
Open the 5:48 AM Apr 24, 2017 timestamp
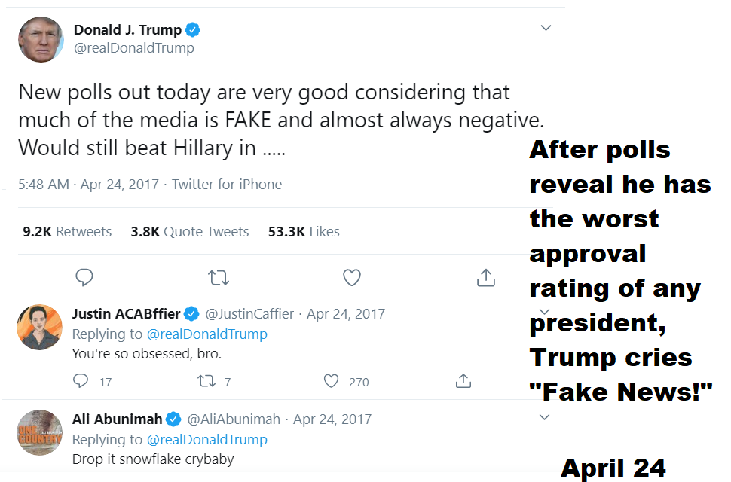pyautogui.click(x=89, y=185)
